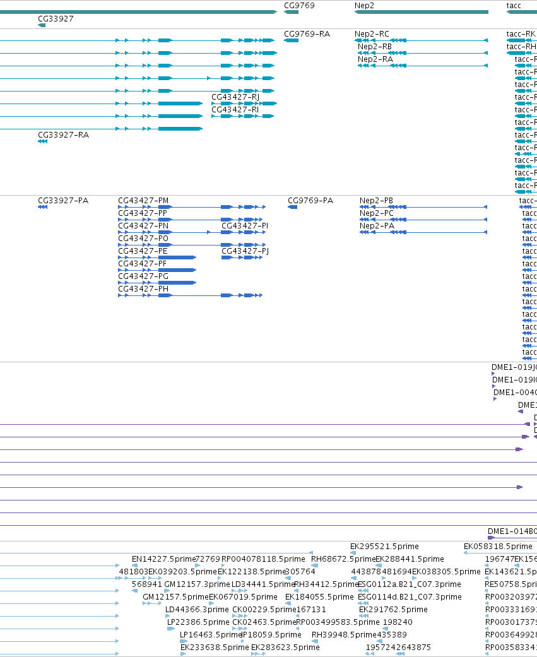Click the CG43427-RI transcript label
537x657 pixels.
click(x=235, y=109)
